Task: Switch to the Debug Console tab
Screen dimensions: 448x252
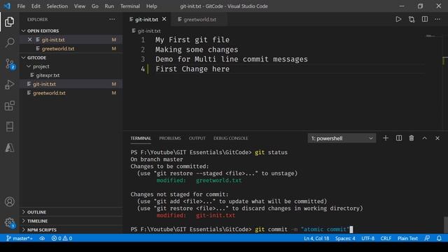Action: (230, 139)
